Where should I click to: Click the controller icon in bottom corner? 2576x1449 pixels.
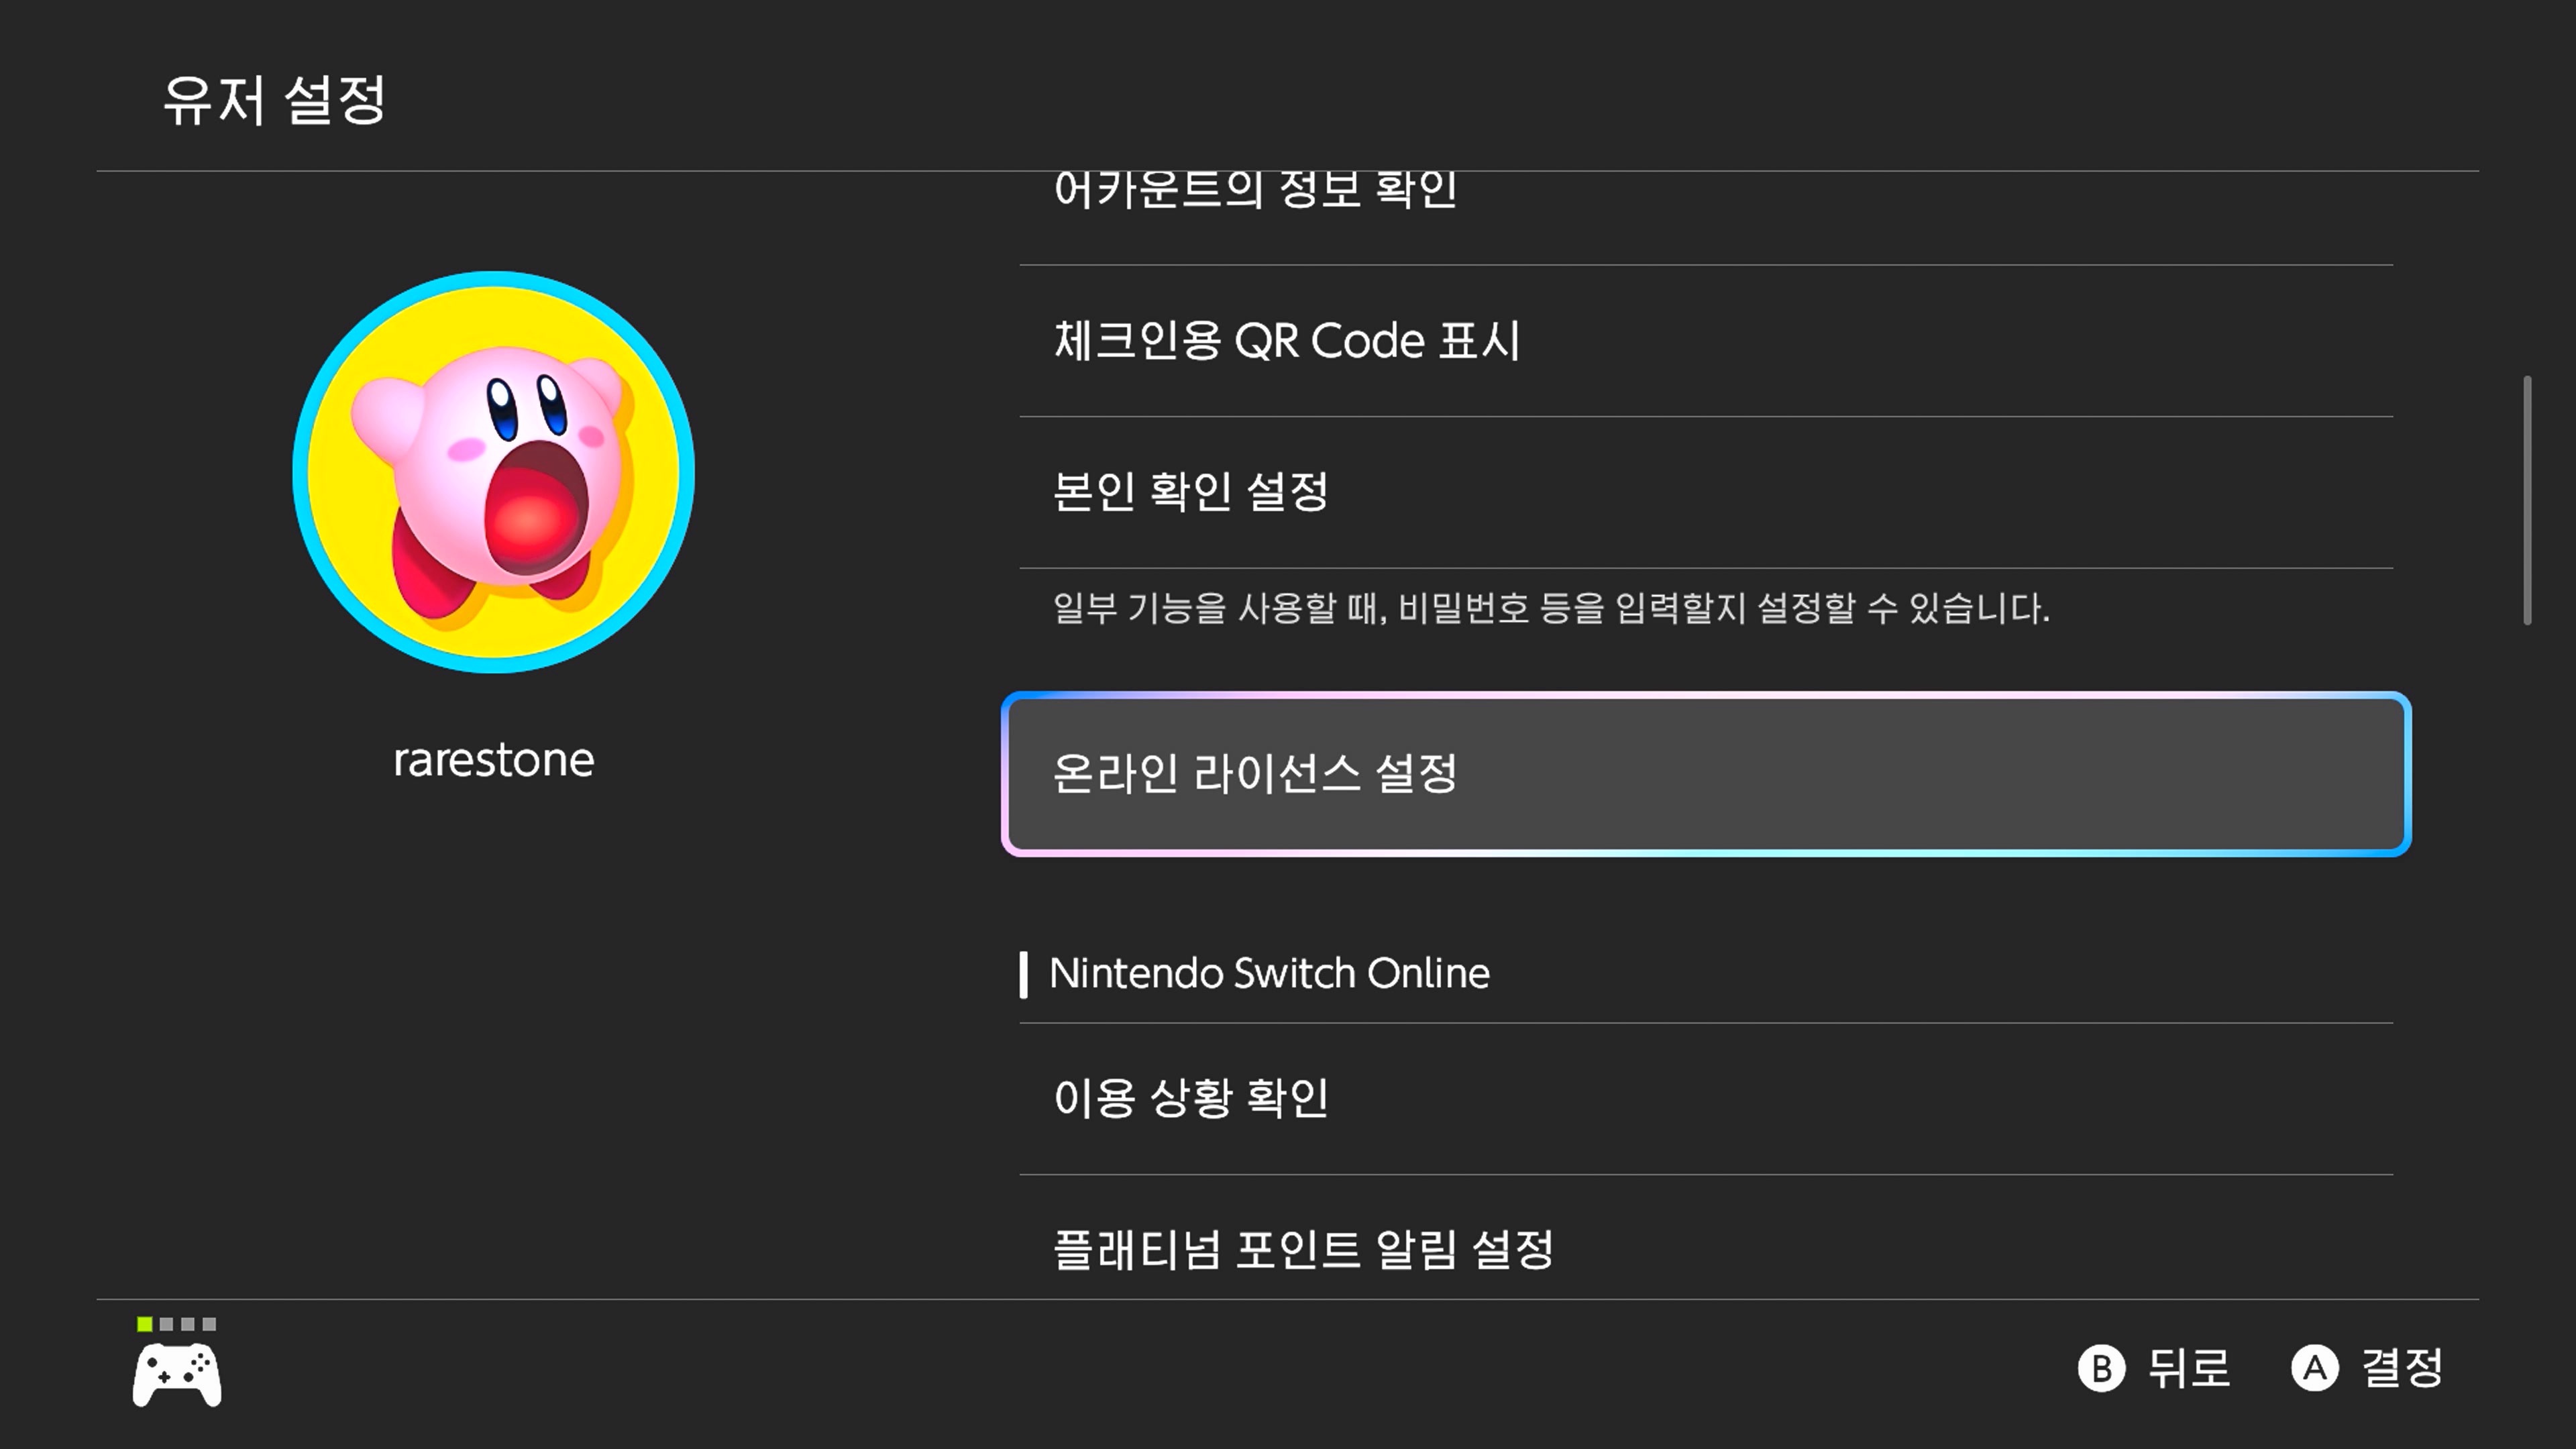coord(177,1375)
